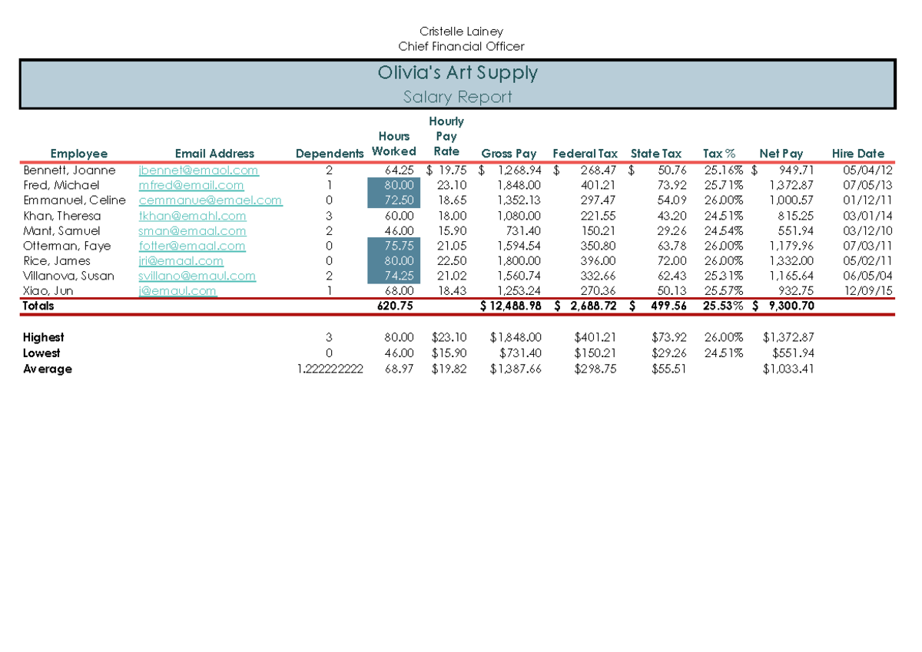Screen dimensions: 922x652
Task: Select the Totals row label
Action: [x=39, y=305]
